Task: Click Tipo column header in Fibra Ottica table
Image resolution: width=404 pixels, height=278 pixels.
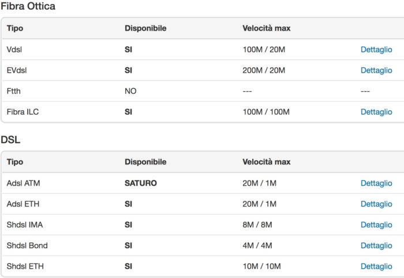Action: click(x=15, y=28)
